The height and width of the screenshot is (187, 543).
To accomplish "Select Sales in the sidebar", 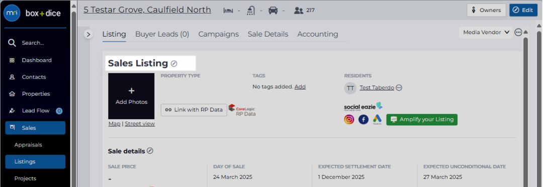I will click(x=35, y=128).
